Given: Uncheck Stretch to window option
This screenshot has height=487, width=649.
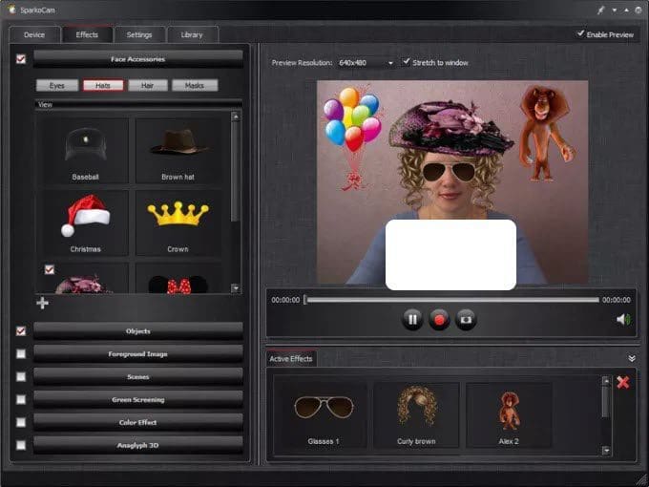Looking at the screenshot, I should [x=407, y=62].
